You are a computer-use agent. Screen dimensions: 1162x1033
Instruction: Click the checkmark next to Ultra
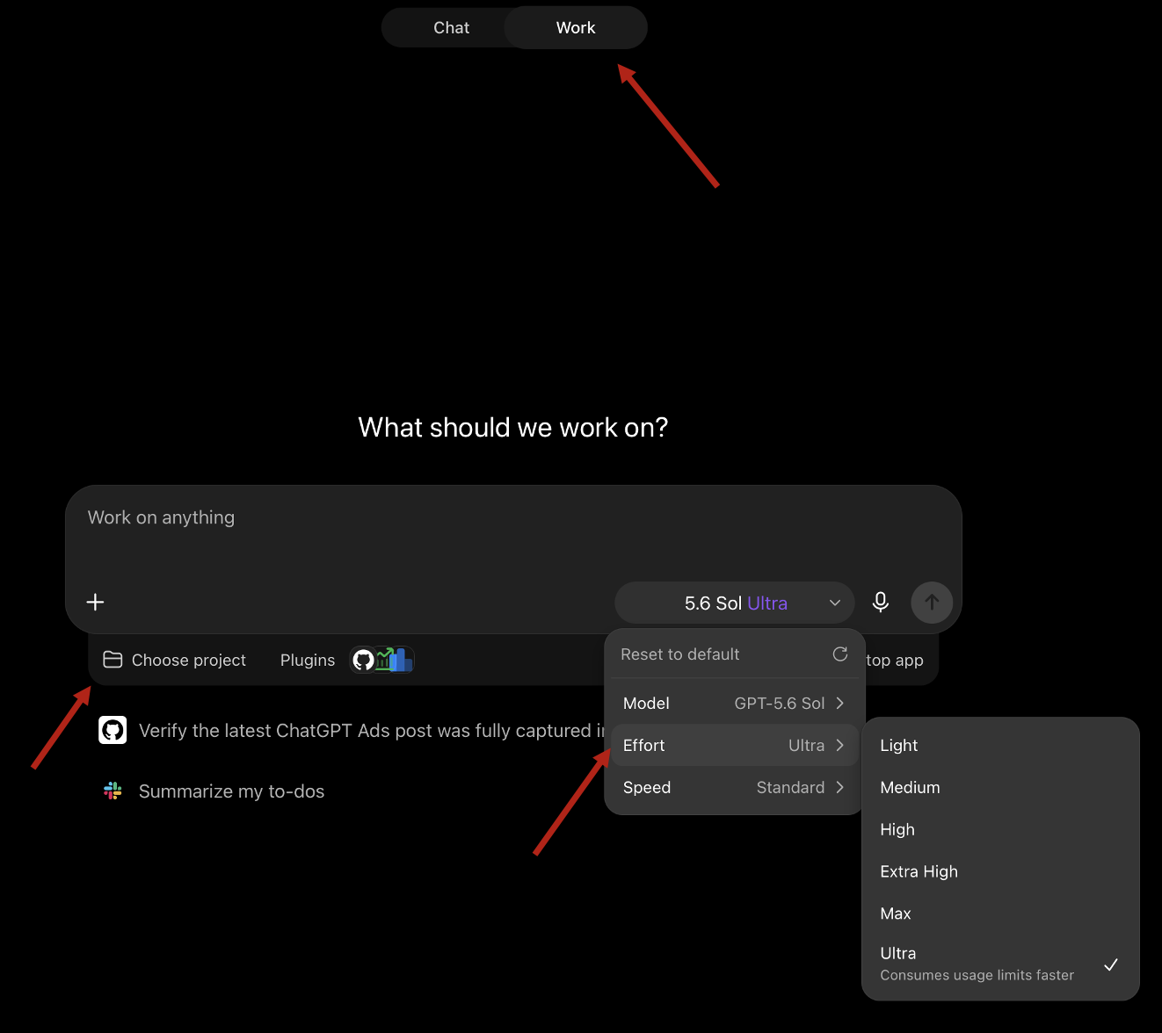tap(1111, 964)
